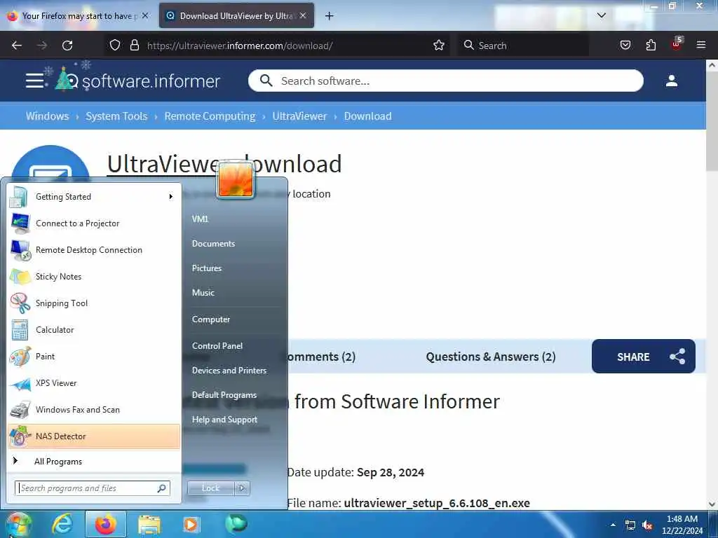This screenshot has height=538, width=718.
Task: Open Internet Explorer from the taskbar
Action: pyautogui.click(x=62, y=524)
